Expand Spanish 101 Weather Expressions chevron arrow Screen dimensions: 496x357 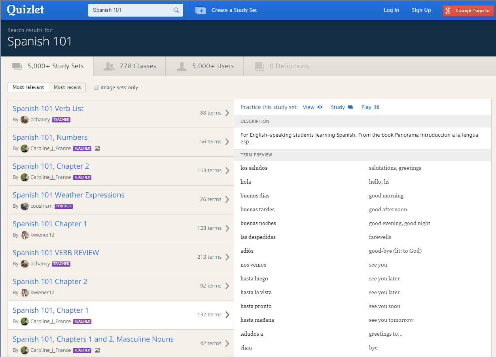point(227,199)
